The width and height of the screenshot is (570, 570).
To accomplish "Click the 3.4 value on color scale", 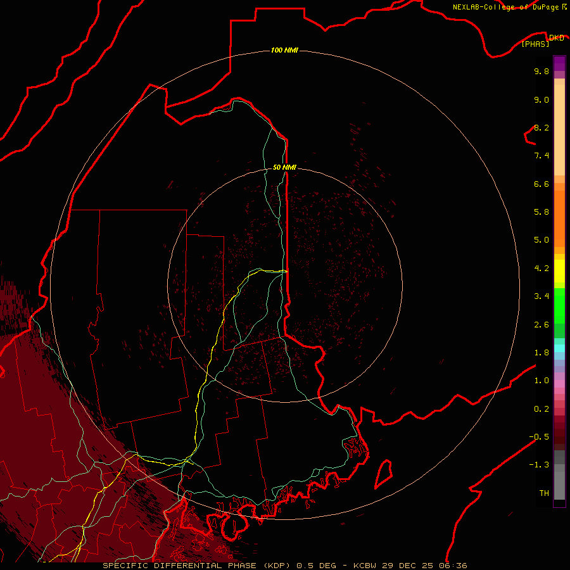I will click(x=541, y=296).
